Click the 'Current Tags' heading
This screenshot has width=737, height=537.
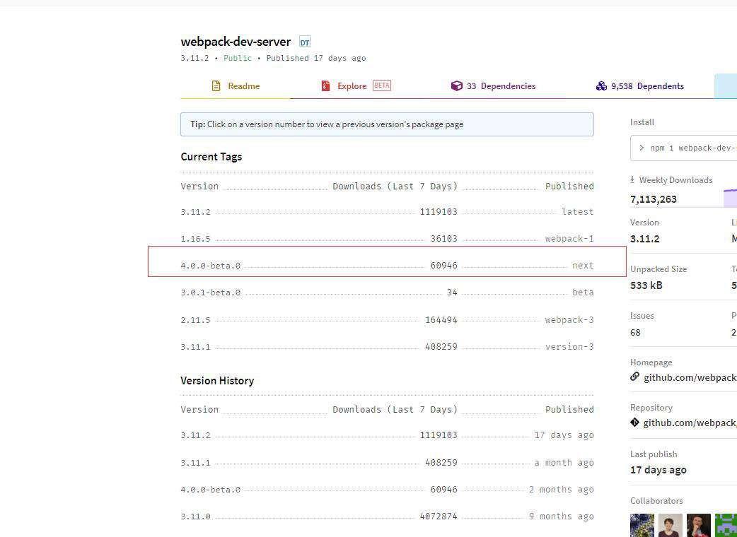pos(211,157)
